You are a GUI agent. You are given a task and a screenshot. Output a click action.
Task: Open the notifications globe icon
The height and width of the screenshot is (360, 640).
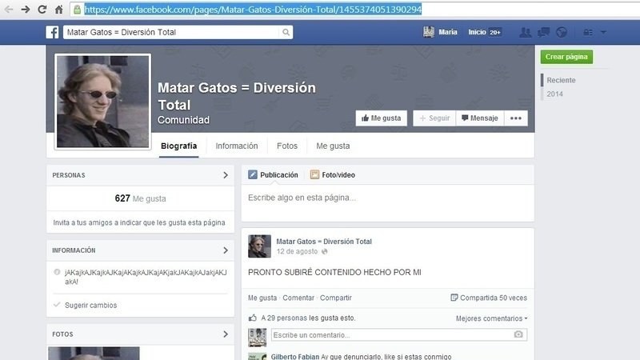click(561, 33)
